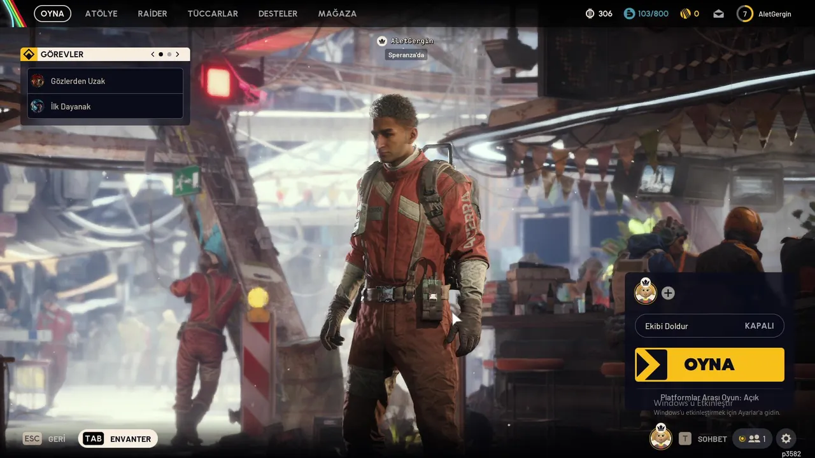The height and width of the screenshot is (458, 815).
Task: Open the MAĞAZA tab
Action: tap(337, 13)
